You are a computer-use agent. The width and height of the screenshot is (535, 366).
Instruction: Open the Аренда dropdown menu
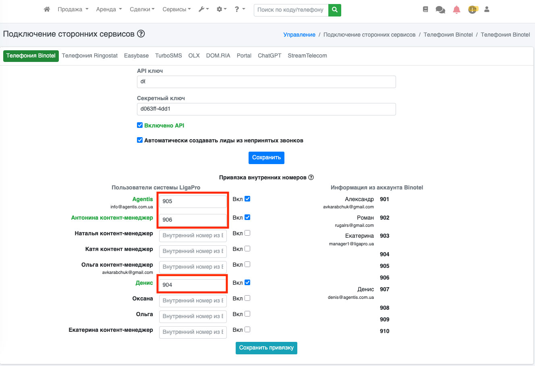(109, 9)
